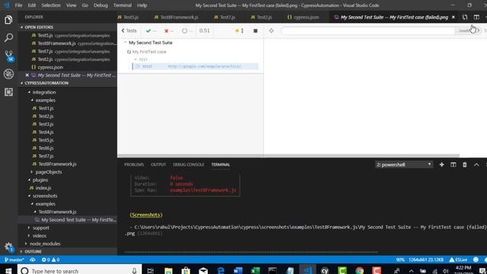Image resolution: width=487 pixels, height=274 pixels.
Task: Select Test8Framework.js under integration examples
Action: pyautogui.click(x=58, y=164)
